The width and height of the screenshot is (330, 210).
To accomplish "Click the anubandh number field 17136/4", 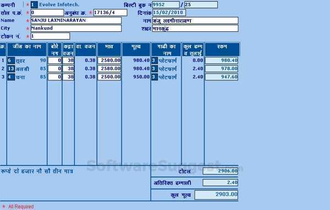I will [x=111, y=13].
